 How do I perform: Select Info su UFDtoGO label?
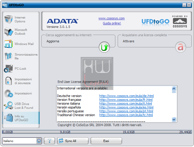pyautogui.click(x=21, y=118)
